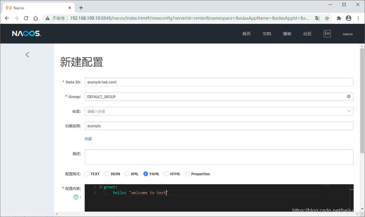Visit the 社区 community page
365x217 pixels.
[307, 33]
